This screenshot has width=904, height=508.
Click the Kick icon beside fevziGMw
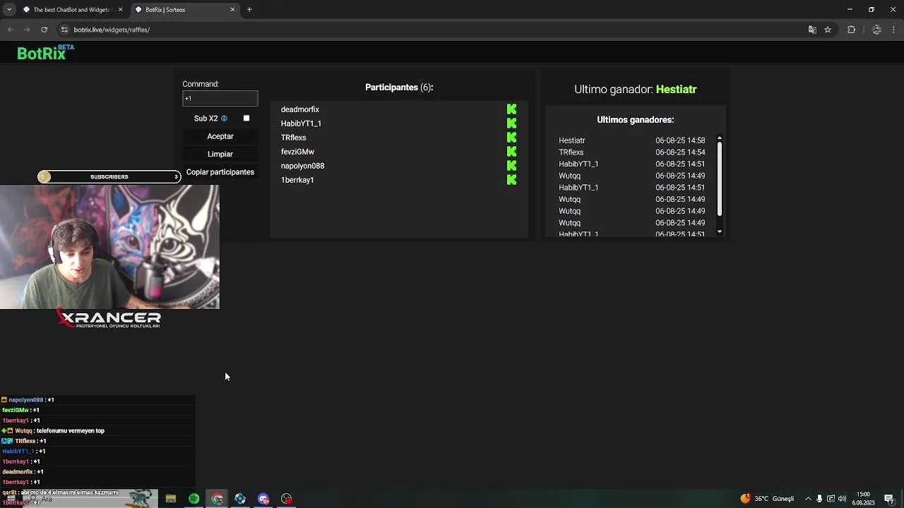[x=511, y=152]
